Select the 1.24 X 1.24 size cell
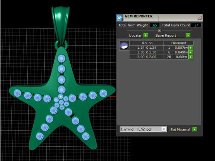 (x=146, y=48)
